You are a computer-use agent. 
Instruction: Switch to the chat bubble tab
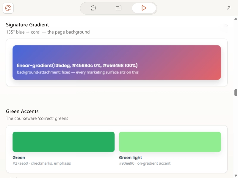93,8
